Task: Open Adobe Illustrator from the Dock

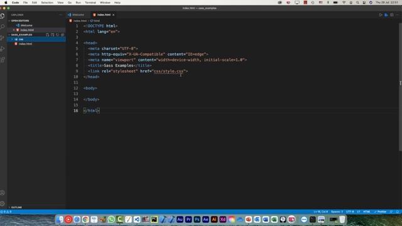Action: click(x=214, y=219)
